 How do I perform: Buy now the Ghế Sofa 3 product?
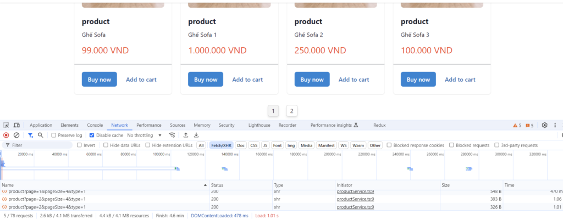click(x=418, y=80)
